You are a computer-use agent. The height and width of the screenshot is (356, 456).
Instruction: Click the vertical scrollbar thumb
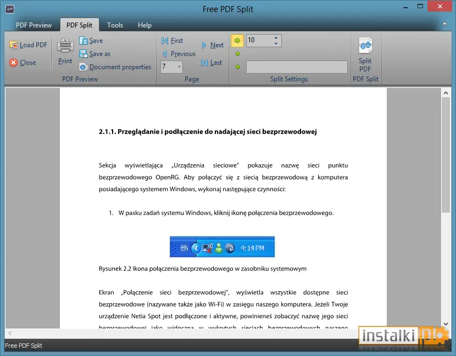[446, 155]
